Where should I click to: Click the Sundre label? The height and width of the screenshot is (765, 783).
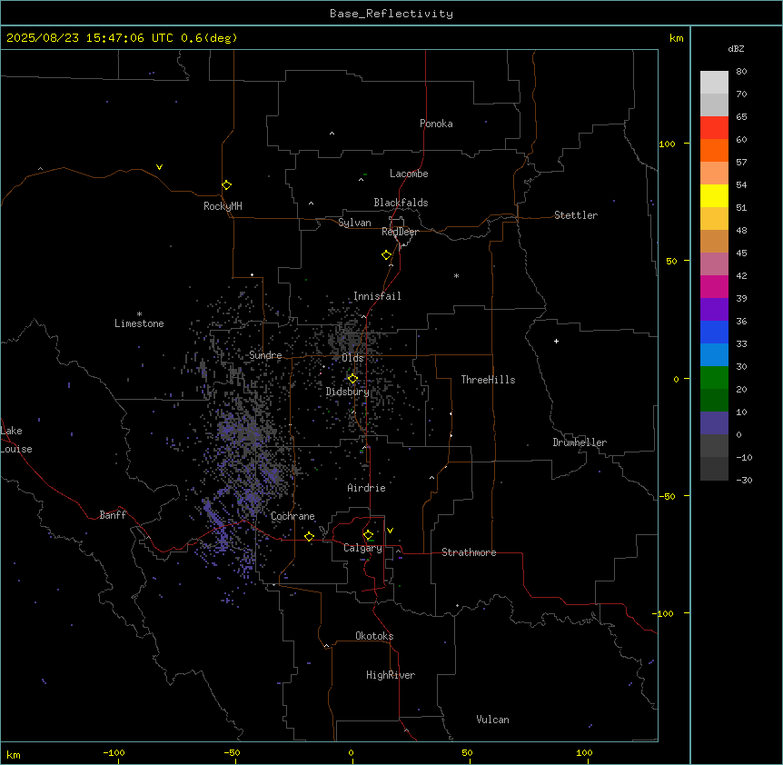265,355
